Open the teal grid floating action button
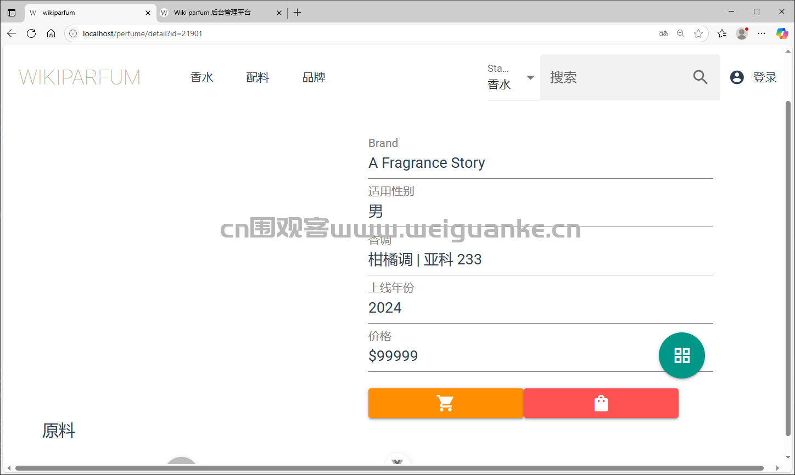Viewport: 795px width, 475px height. pos(682,355)
